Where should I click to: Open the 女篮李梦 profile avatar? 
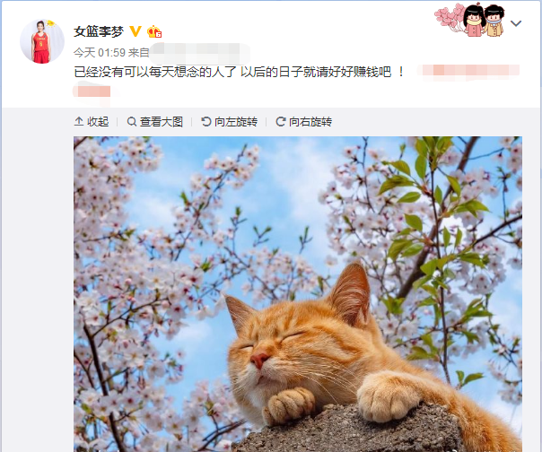click(42, 41)
